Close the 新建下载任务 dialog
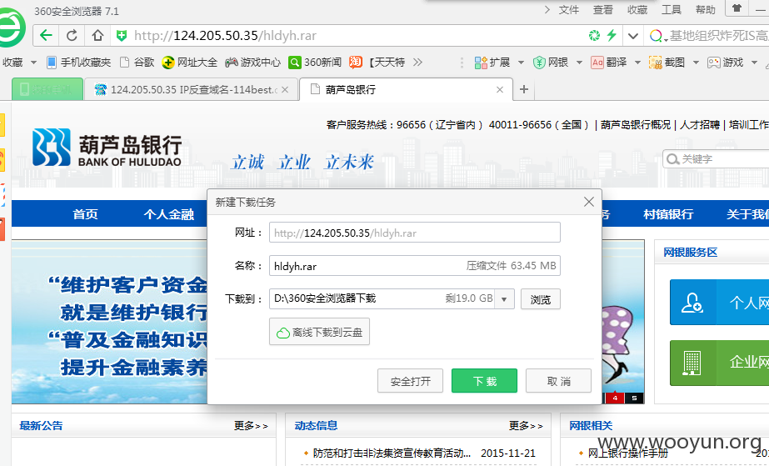This screenshot has height=466, width=769. 589,202
